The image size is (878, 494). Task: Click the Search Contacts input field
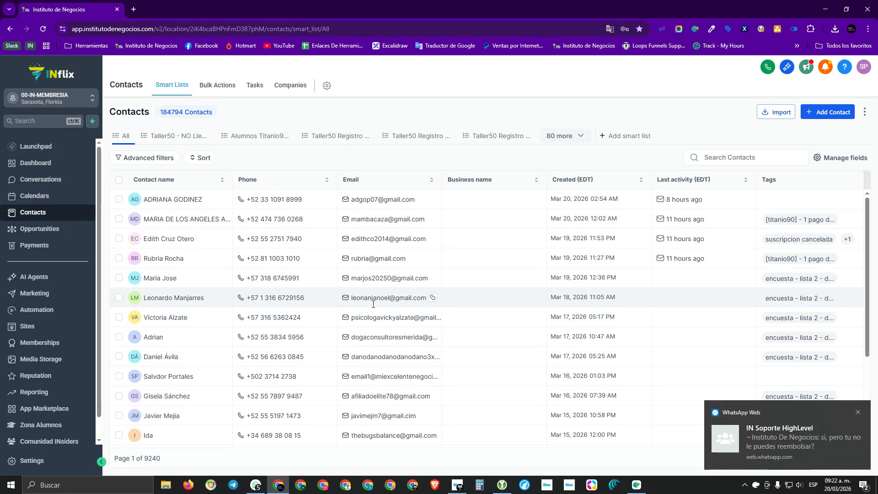(x=750, y=157)
